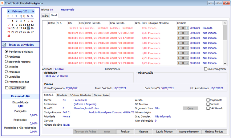Click play icon on OS 004411 row

tap(179, 38)
